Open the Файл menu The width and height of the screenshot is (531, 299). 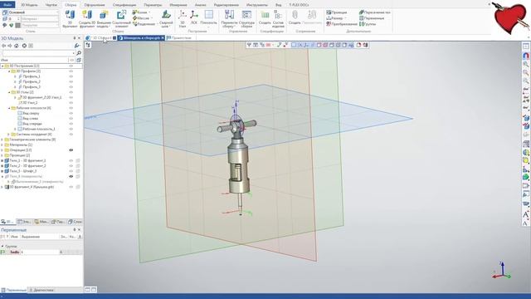tap(7, 5)
